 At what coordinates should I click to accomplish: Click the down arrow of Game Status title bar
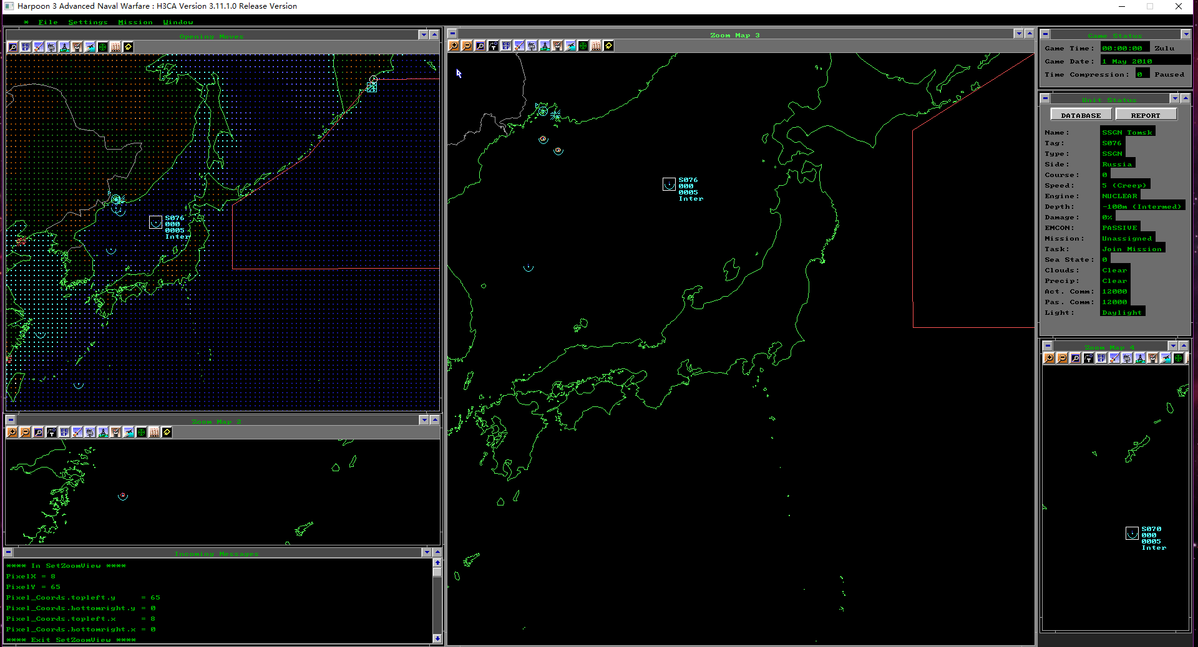pos(1186,34)
